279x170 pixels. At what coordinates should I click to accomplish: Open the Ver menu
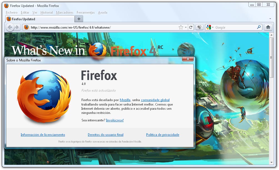pos(35,12)
